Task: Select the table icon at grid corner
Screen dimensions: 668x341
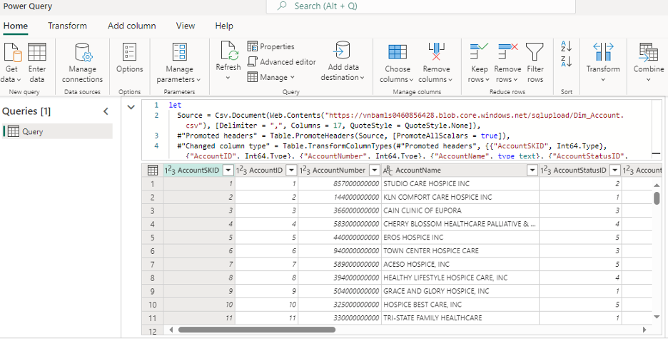Action: coord(152,170)
